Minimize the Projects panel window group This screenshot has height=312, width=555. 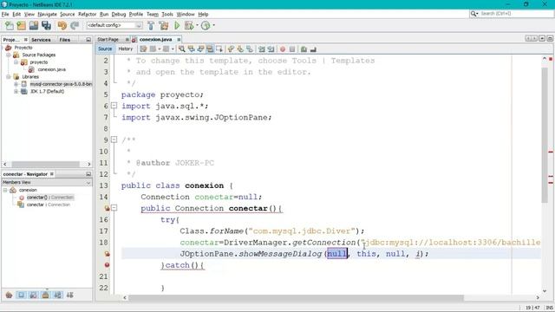[x=88, y=40]
